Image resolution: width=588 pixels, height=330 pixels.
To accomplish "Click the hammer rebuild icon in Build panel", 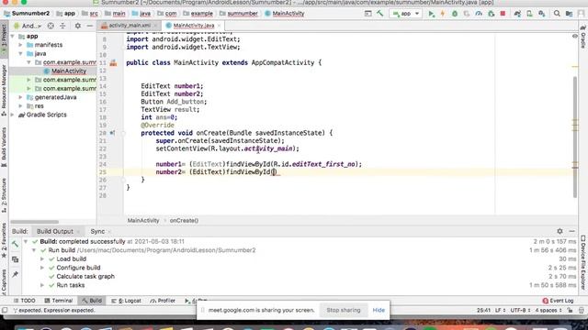I will pyautogui.click(x=15, y=244).
